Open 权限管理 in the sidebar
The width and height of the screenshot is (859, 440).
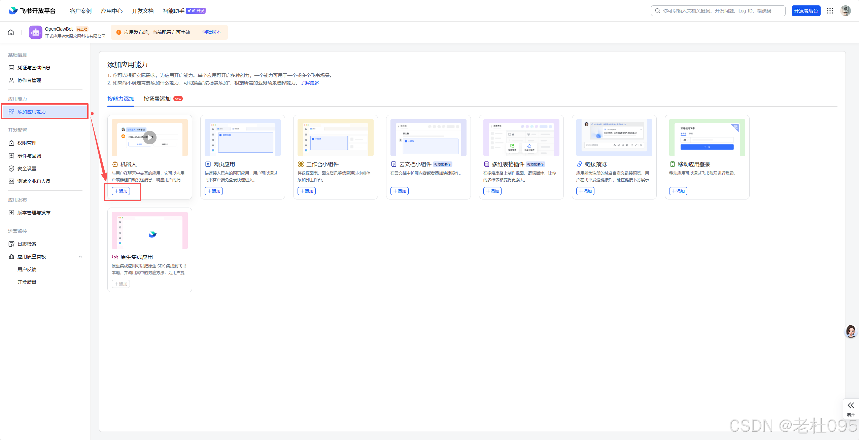click(27, 143)
